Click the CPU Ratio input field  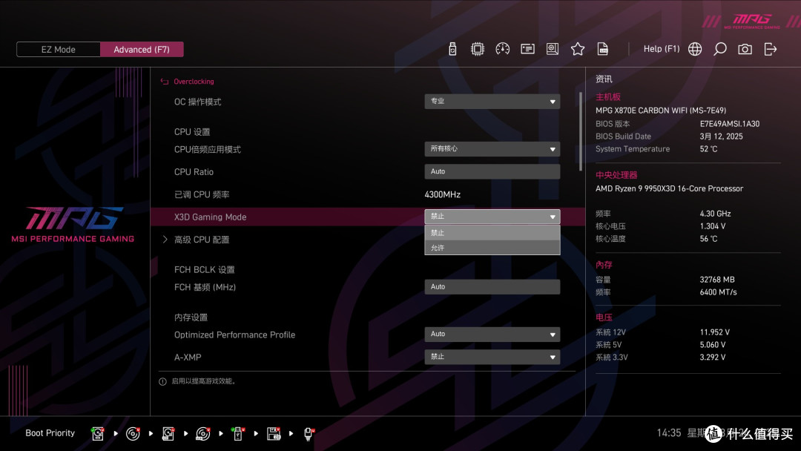tap(492, 171)
